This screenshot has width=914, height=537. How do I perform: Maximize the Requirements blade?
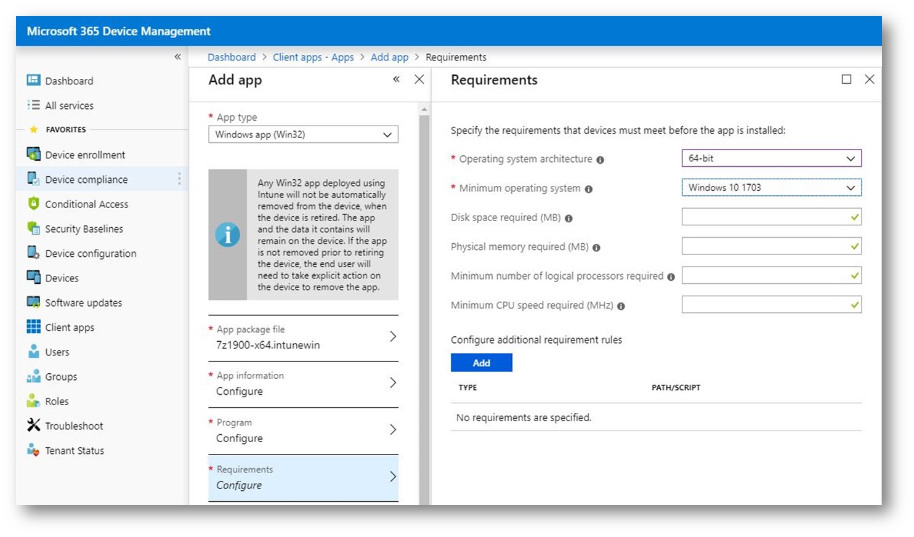[846, 79]
